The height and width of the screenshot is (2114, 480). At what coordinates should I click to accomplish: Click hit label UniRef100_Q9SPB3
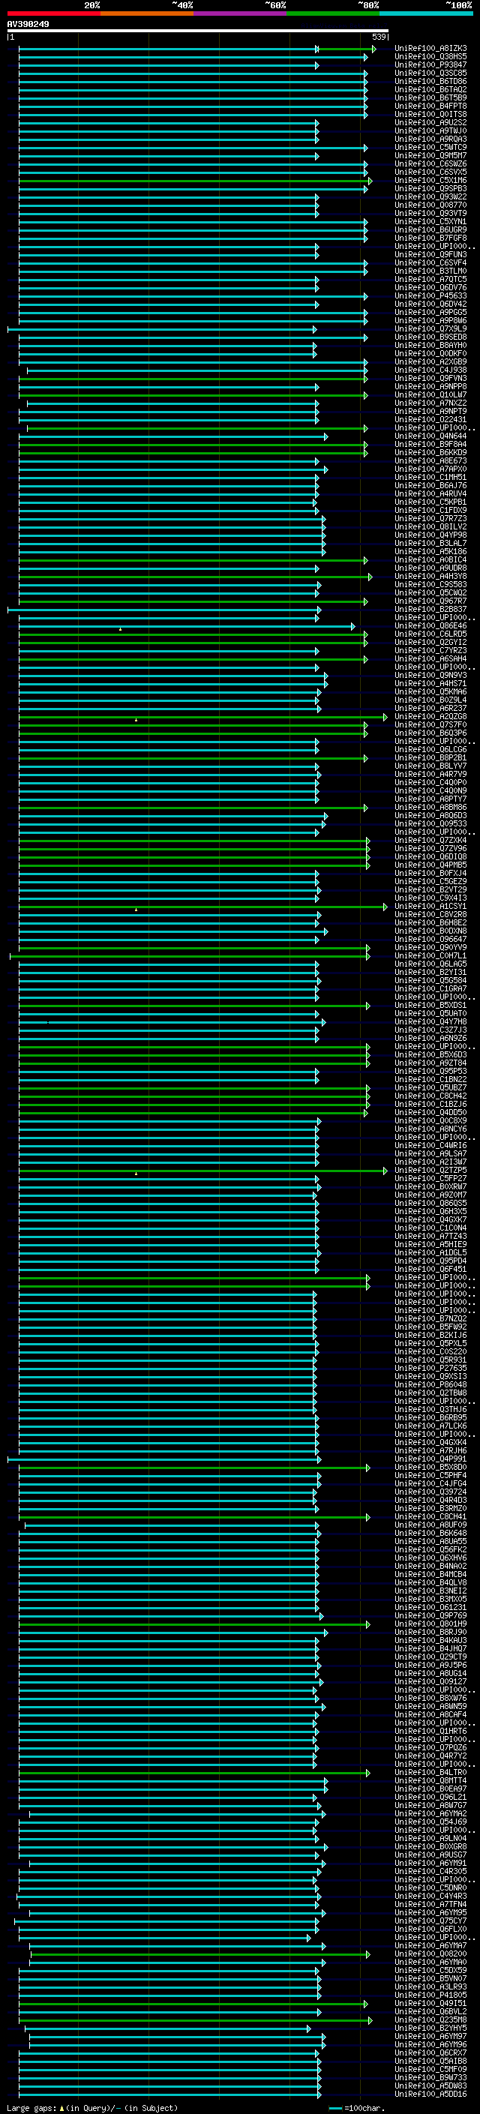430,189
